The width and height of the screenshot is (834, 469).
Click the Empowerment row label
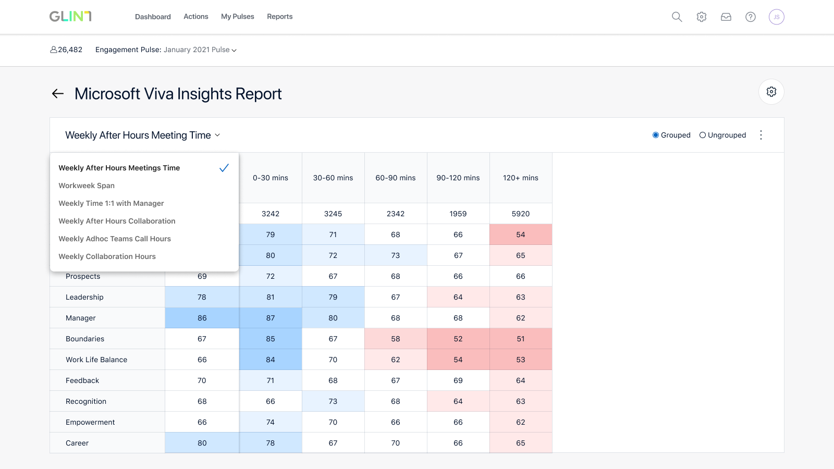tap(90, 422)
